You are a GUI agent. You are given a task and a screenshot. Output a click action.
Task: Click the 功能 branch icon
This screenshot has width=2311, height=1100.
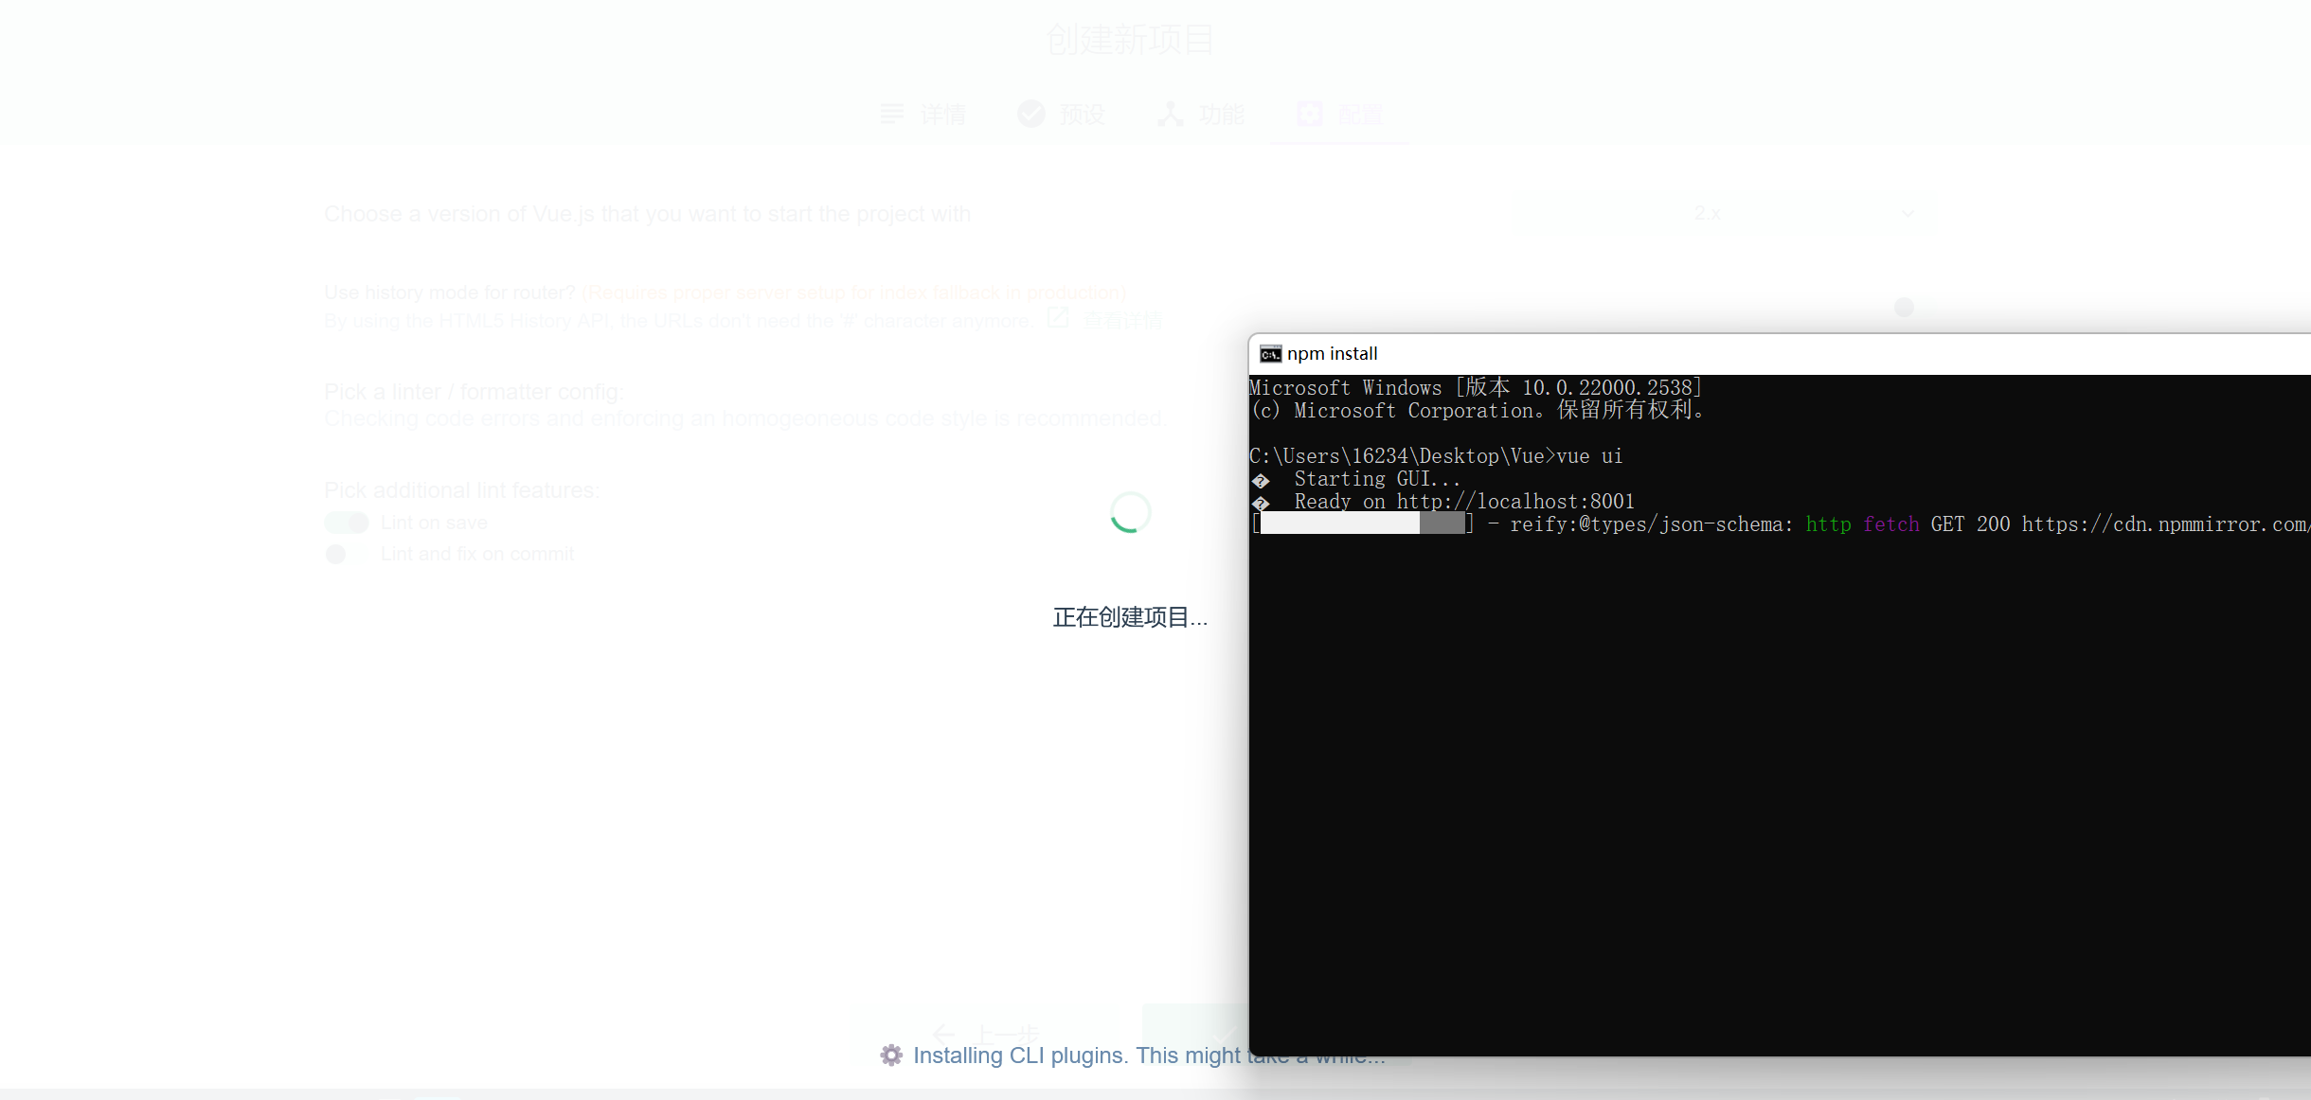tap(1171, 115)
